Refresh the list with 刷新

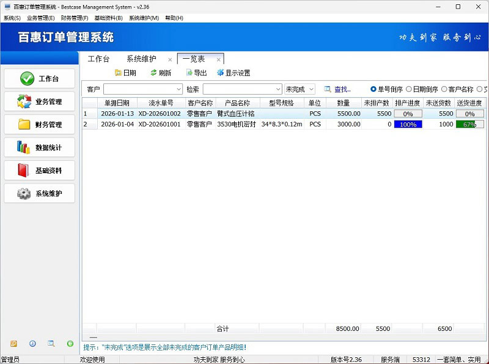(x=161, y=73)
